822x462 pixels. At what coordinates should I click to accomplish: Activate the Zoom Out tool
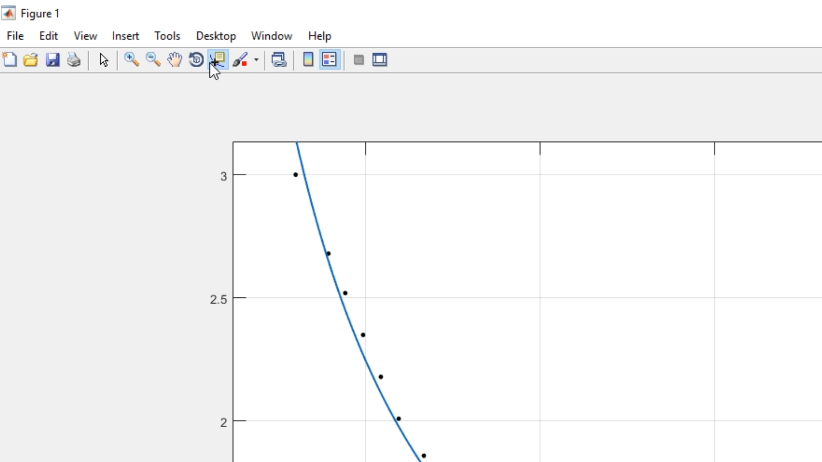[x=153, y=60]
